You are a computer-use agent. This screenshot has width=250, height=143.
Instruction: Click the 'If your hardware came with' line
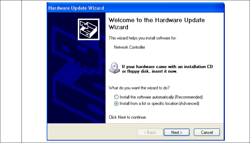coord(167,67)
